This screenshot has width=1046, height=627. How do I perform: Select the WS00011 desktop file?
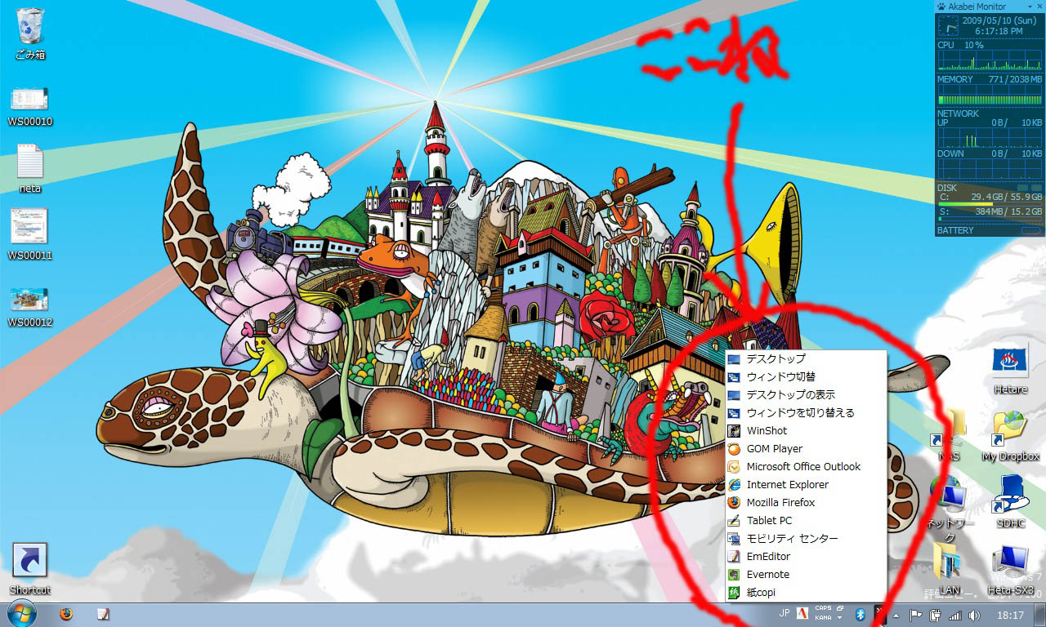[x=29, y=235]
